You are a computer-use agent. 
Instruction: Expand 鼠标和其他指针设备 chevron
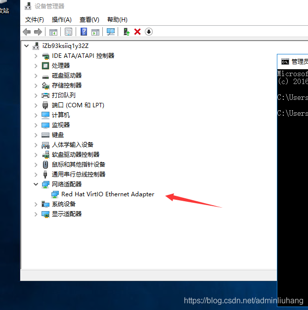tap(36, 165)
